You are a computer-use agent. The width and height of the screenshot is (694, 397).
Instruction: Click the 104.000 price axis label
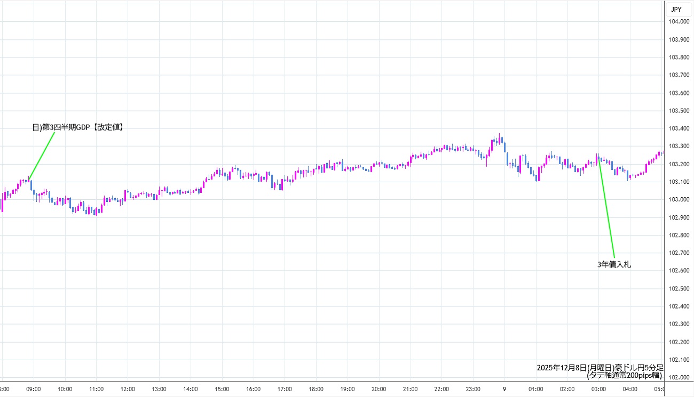pyautogui.click(x=680, y=21)
